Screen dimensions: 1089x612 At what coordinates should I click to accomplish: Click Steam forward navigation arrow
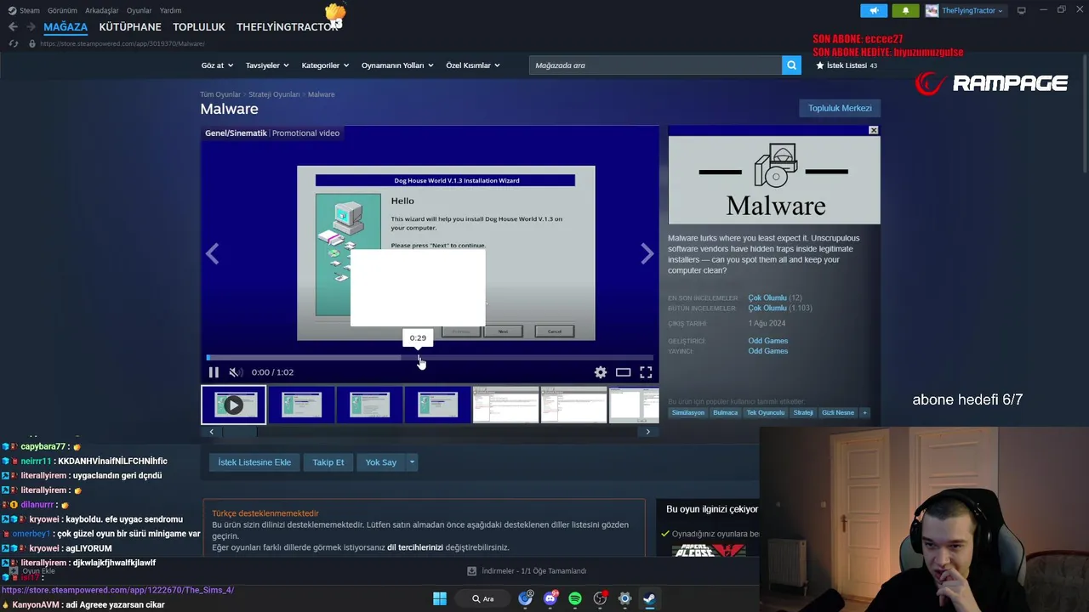(32, 27)
